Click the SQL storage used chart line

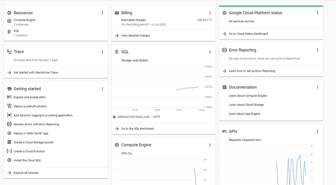coord(188,88)
